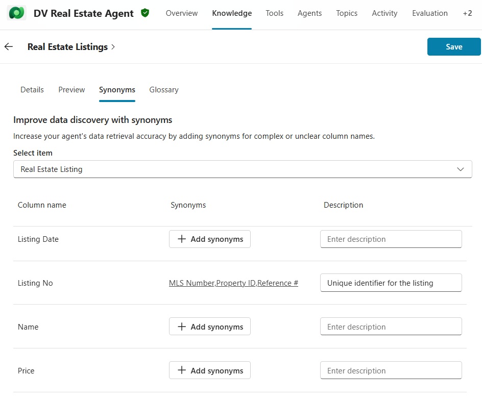Switch to the Overview tab
Image resolution: width=482 pixels, height=401 pixels.
tap(182, 13)
